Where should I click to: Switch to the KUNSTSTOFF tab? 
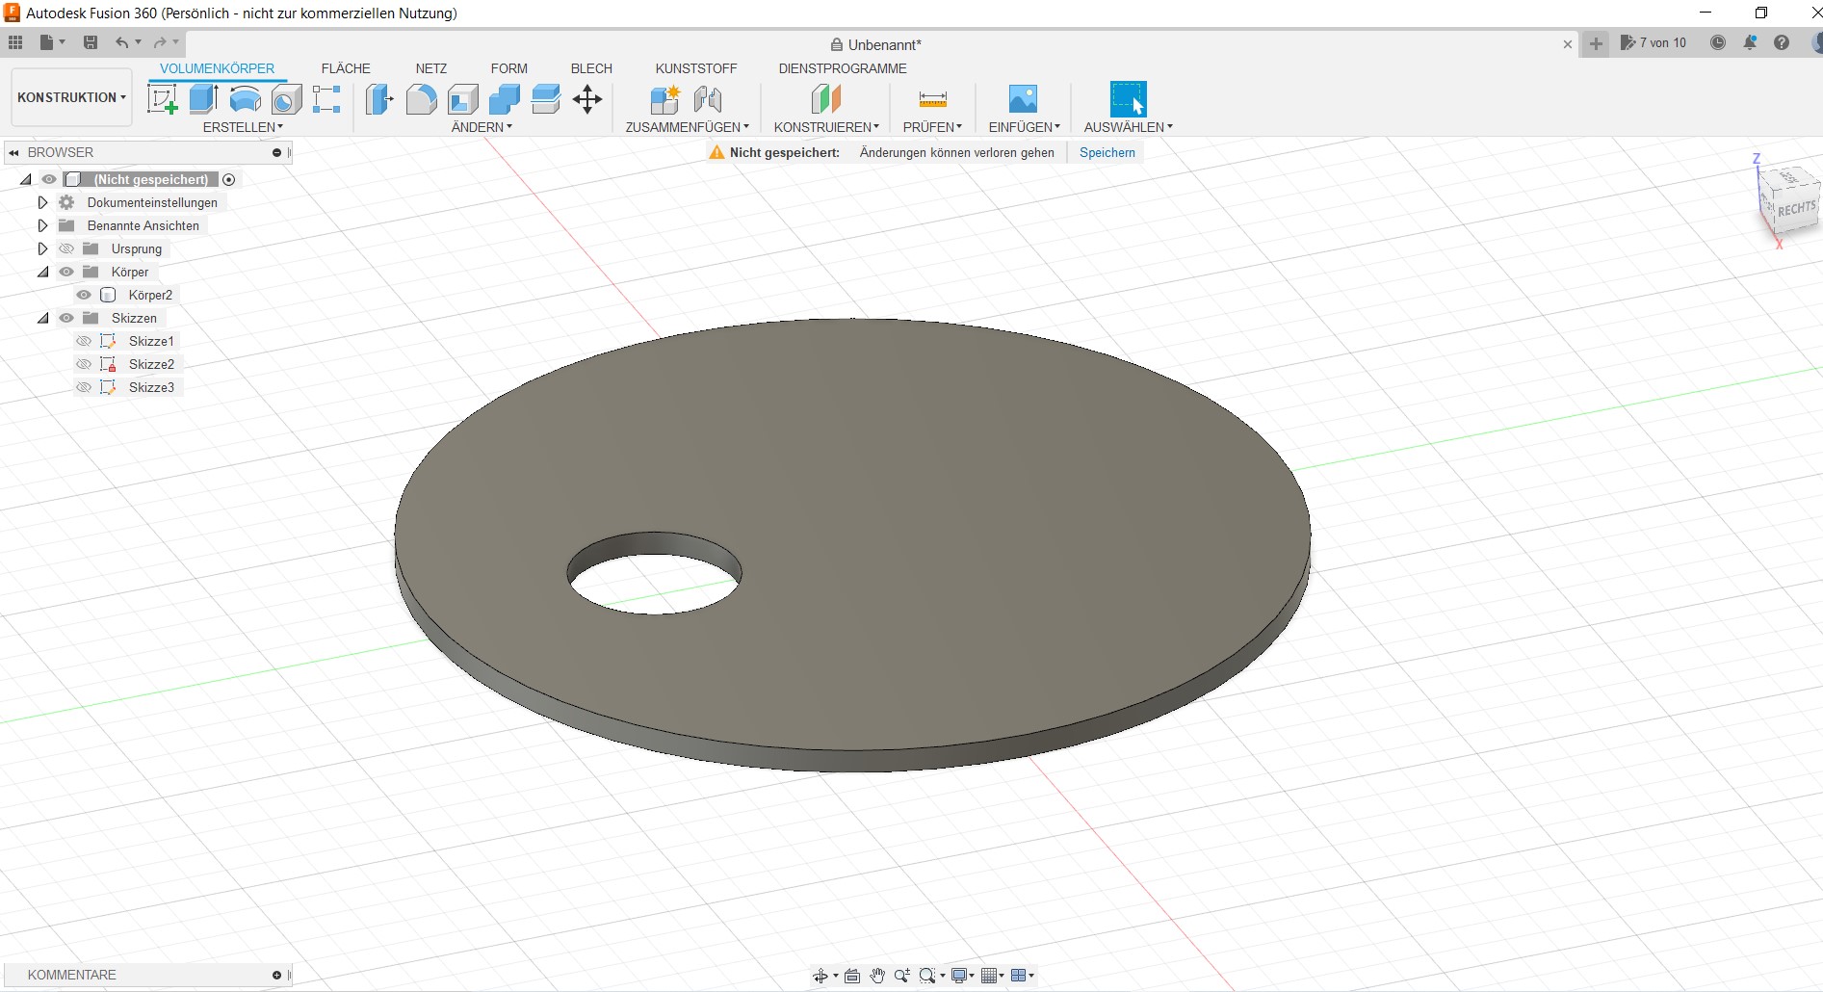(696, 68)
